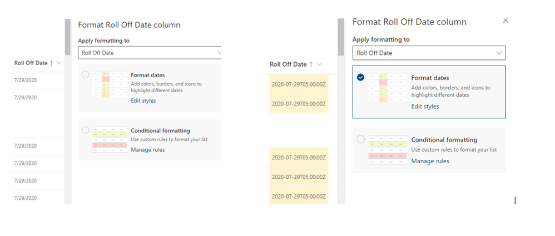555x236 pixels.
Task: Click the scrollbar beside the yellow highlighted dates
Action: tap(340, 111)
